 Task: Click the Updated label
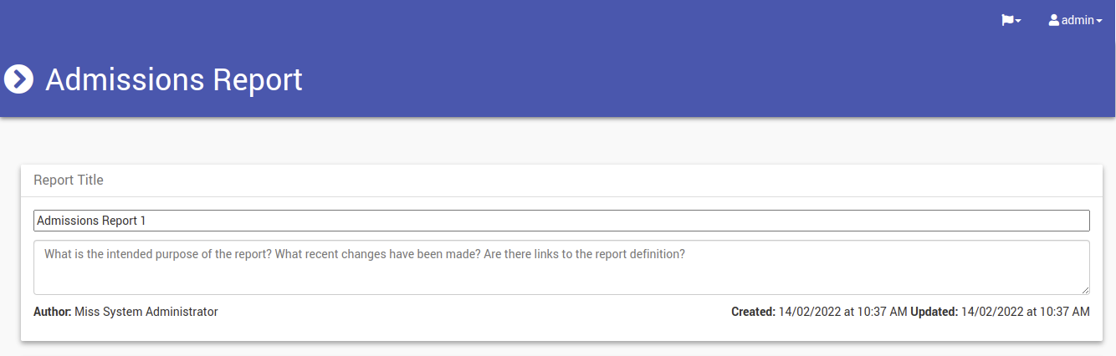(x=934, y=312)
